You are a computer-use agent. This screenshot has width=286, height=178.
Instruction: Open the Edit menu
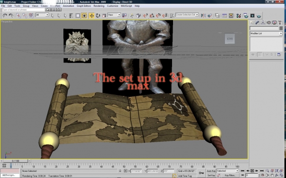10,6
